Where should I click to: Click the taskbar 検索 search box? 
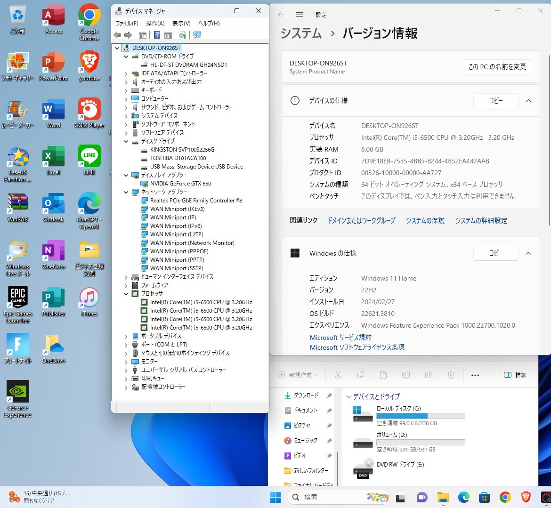click(x=339, y=497)
